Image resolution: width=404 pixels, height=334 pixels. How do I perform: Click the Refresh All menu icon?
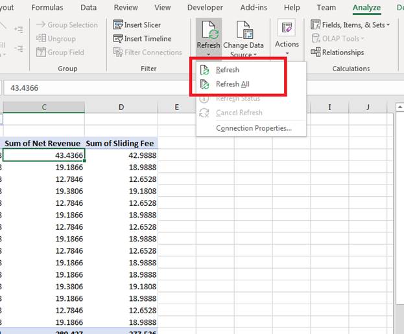coord(204,84)
